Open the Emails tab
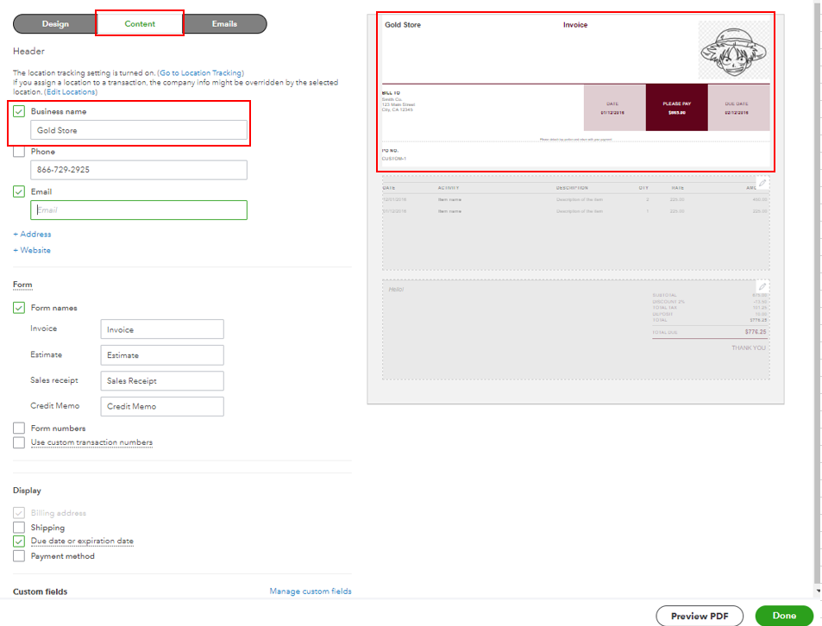The height and width of the screenshot is (626, 822). coord(224,23)
